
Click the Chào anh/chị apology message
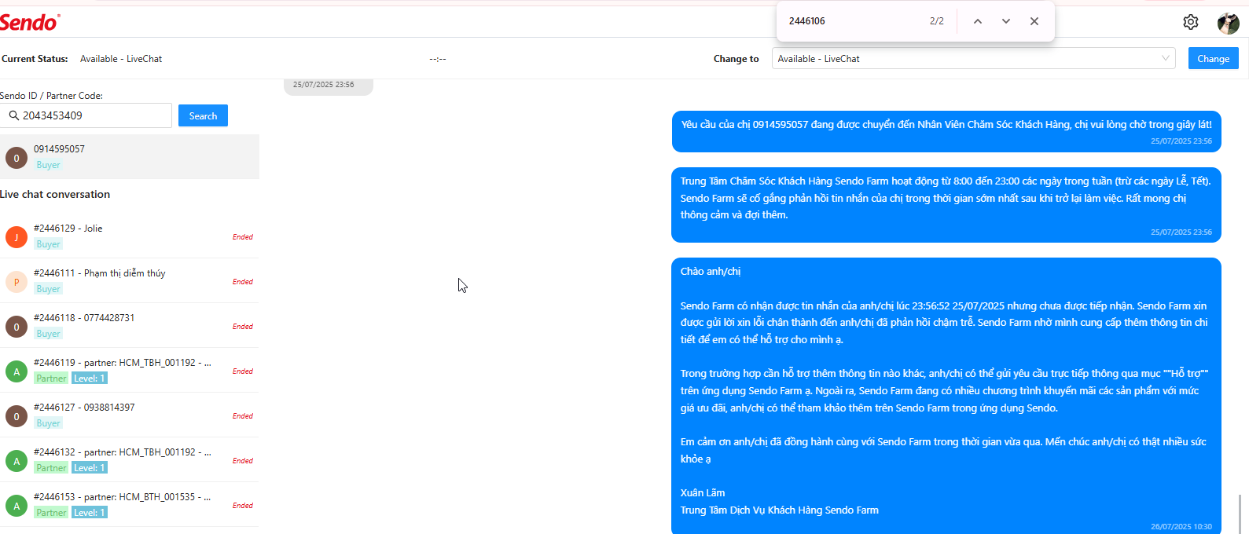click(946, 396)
